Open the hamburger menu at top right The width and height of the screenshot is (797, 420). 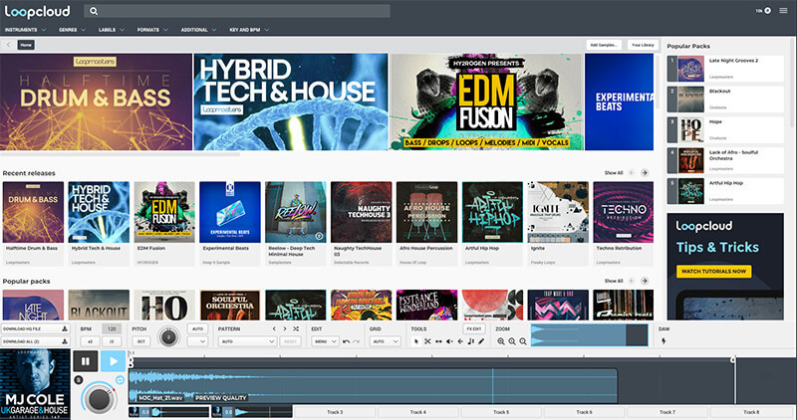(783, 10)
